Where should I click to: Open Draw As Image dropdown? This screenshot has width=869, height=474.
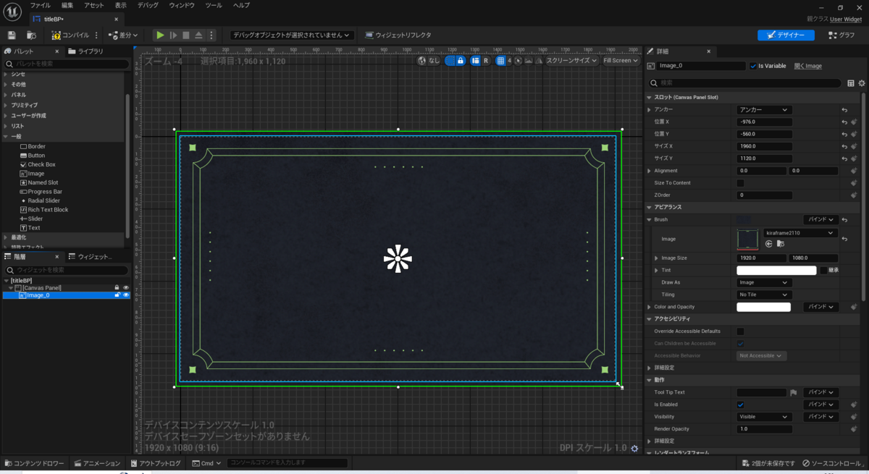tap(763, 282)
